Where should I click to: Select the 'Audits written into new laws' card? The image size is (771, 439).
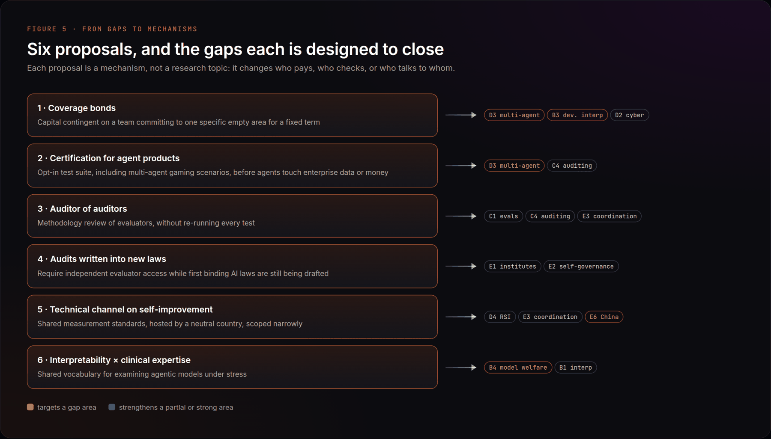point(232,266)
